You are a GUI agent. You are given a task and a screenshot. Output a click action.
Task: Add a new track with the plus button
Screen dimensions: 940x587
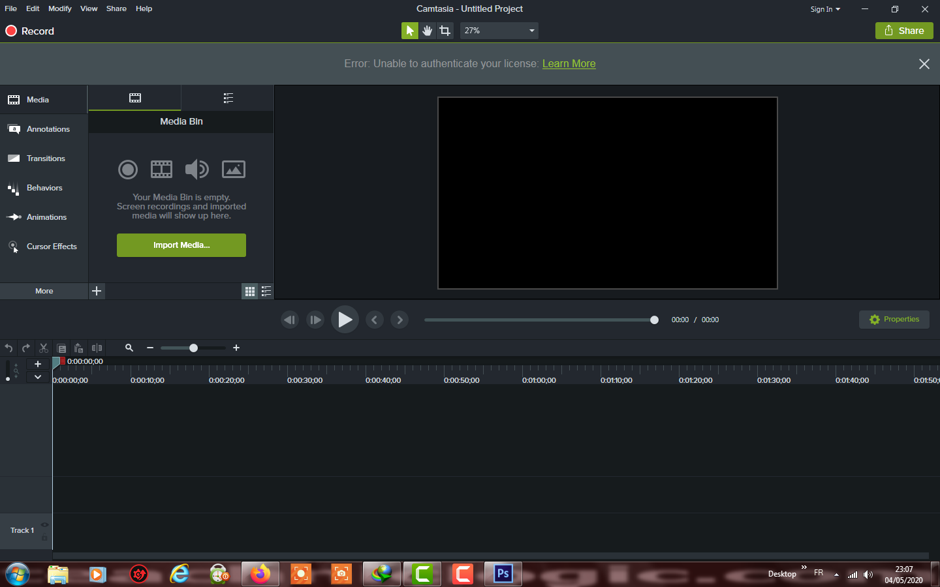tap(38, 364)
